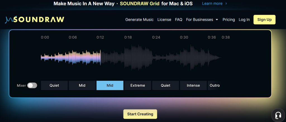The height and width of the screenshot is (122, 286).
Task: Toggle the Mixer switch
Action: (32, 86)
